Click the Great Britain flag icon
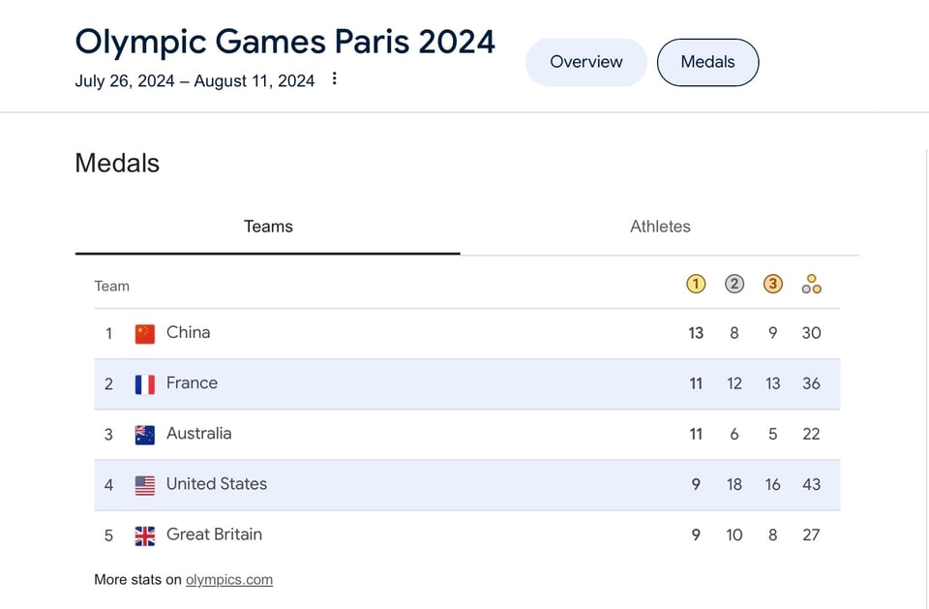This screenshot has height=609, width=929. [145, 535]
